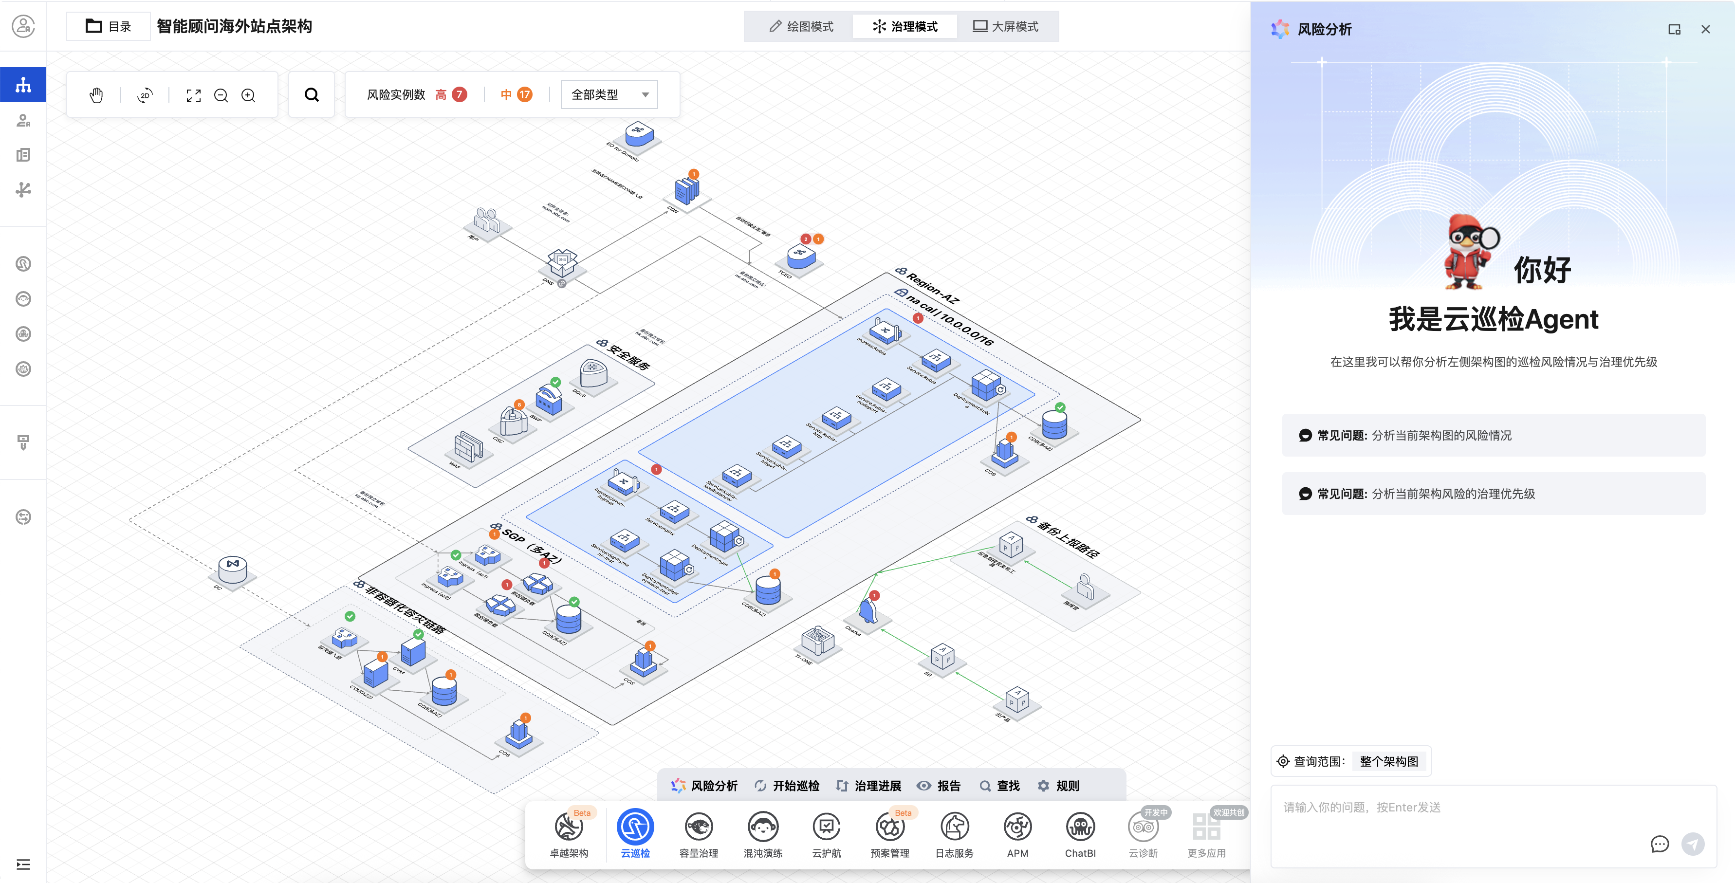1735x883 pixels.
Task: Select the hand pan tool
Action: (96, 95)
